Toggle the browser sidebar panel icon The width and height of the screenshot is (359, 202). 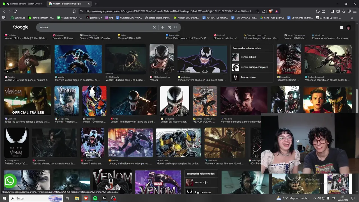coord(332,11)
